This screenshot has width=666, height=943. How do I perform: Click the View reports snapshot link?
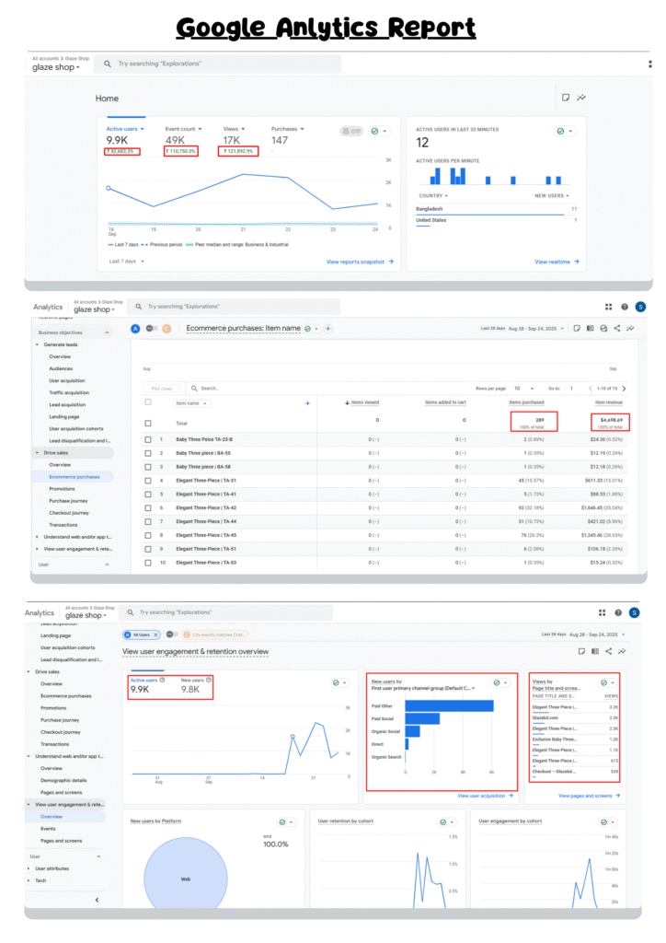tap(360, 262)
